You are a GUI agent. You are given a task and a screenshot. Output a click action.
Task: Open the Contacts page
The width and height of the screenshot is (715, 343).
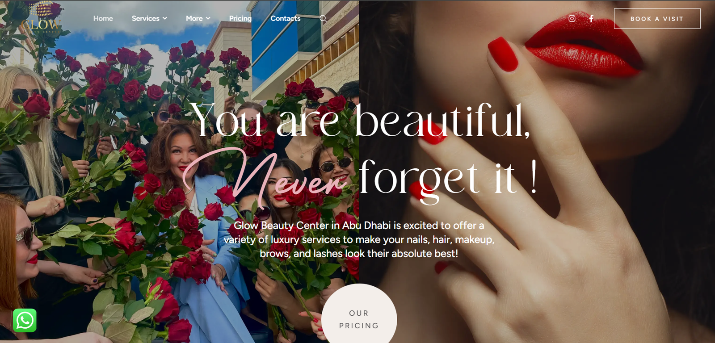click(286, 18)
